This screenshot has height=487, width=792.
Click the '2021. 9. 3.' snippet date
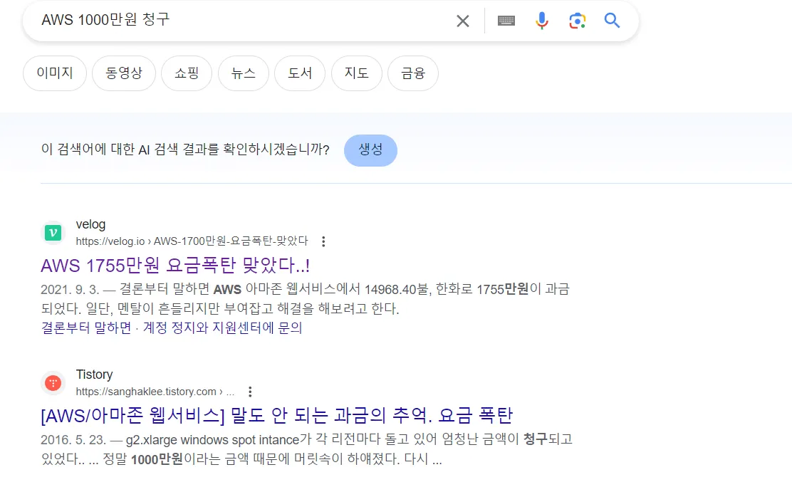coord(70,290)
